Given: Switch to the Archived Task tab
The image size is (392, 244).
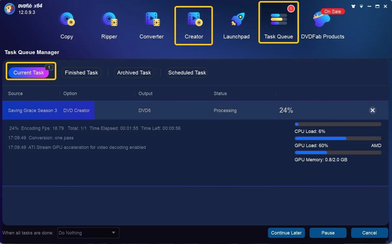Looking at the screenshot, I should click(x=134, y=73).
